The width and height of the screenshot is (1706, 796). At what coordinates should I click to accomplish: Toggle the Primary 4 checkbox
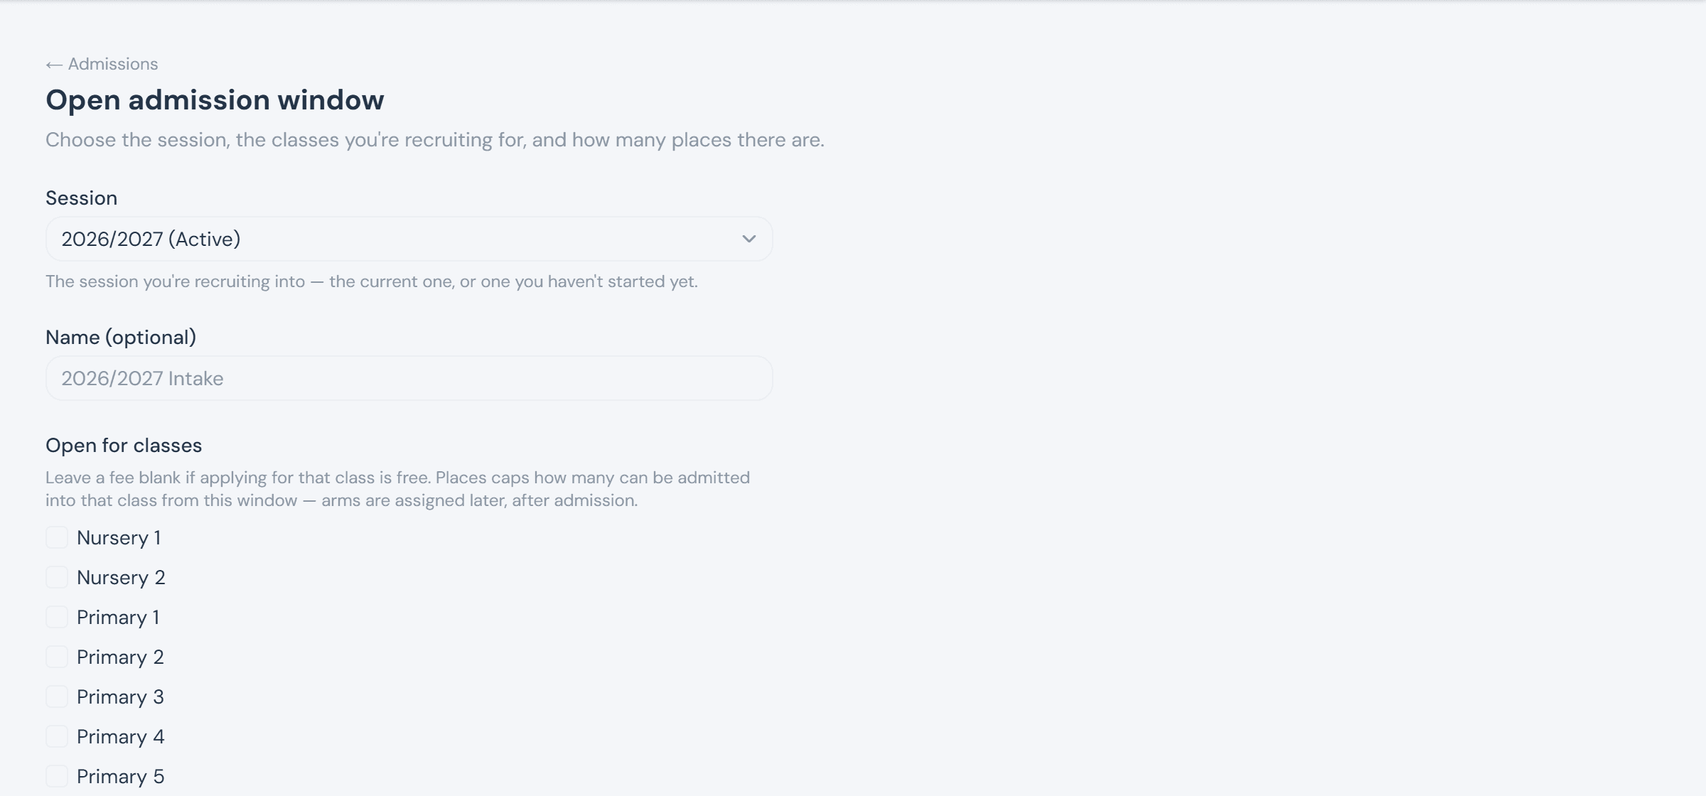click(57, 736)
